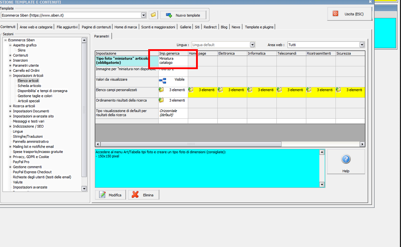Click the Modifica button

[x=110, y=195]
